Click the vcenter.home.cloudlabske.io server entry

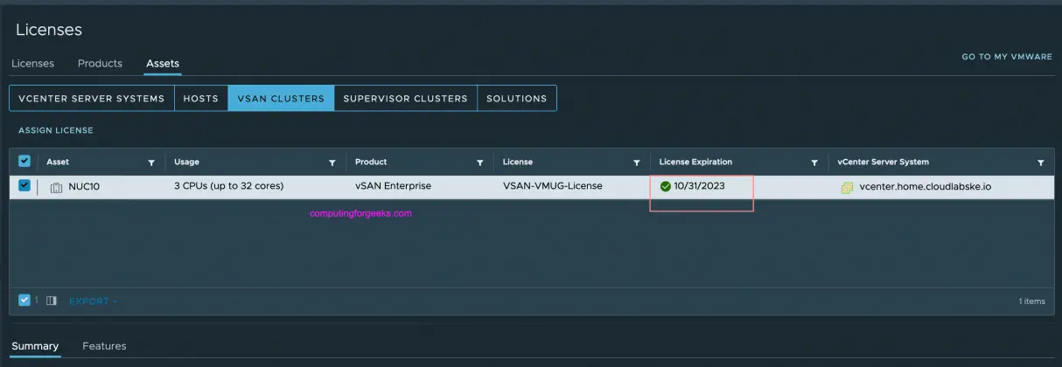[925, 187]
